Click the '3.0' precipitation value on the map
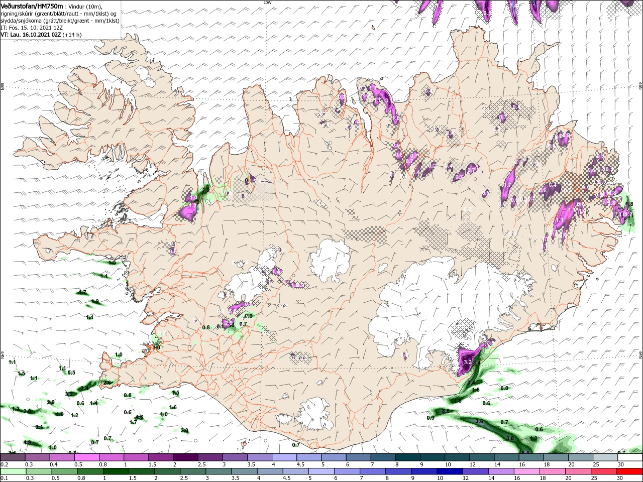Viewport: 643px width, 482px height. [x=510, y=438]
